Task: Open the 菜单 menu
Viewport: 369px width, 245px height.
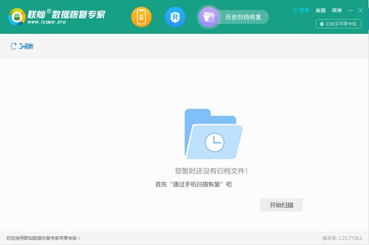Action: pos(337,10)
